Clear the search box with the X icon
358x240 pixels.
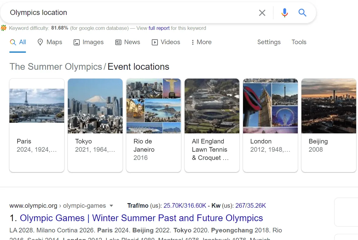coord(262,13)
